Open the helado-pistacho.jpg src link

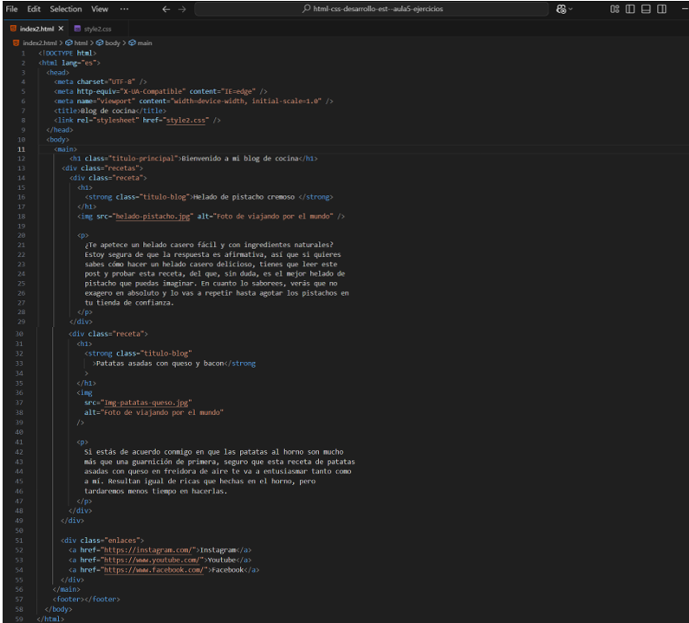click(153, 216)
